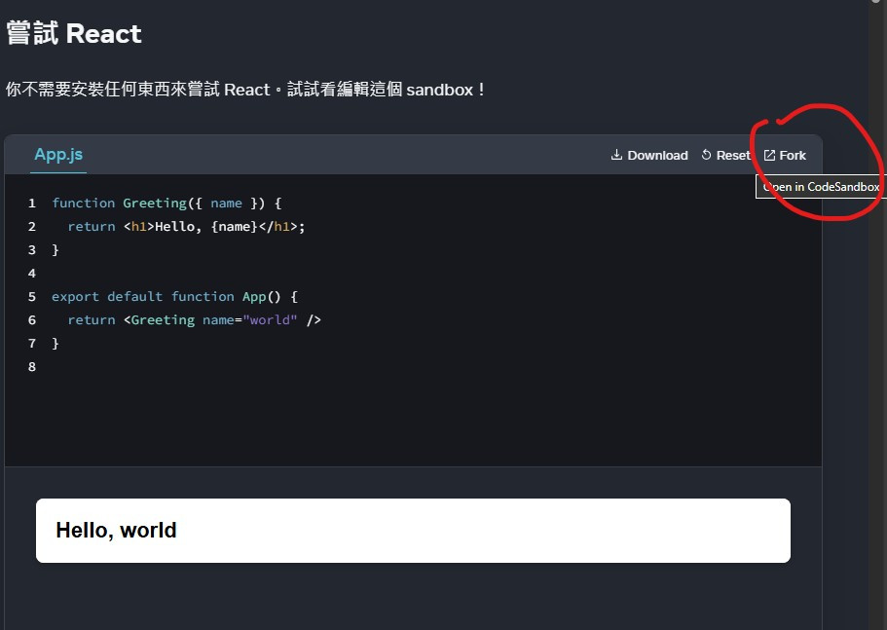Image resolution: width=887 pixels, height=630 pixels.
Task: Click the Download arrow icon
Action: [x=616, y=155]
